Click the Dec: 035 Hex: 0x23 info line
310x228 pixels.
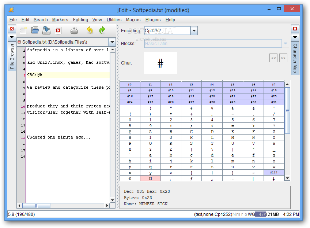147,191
